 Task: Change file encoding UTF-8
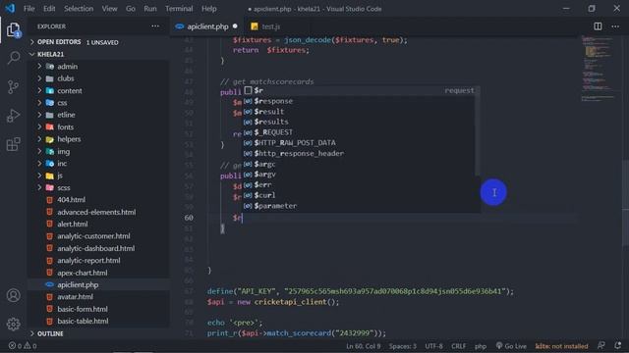point(433,346)
